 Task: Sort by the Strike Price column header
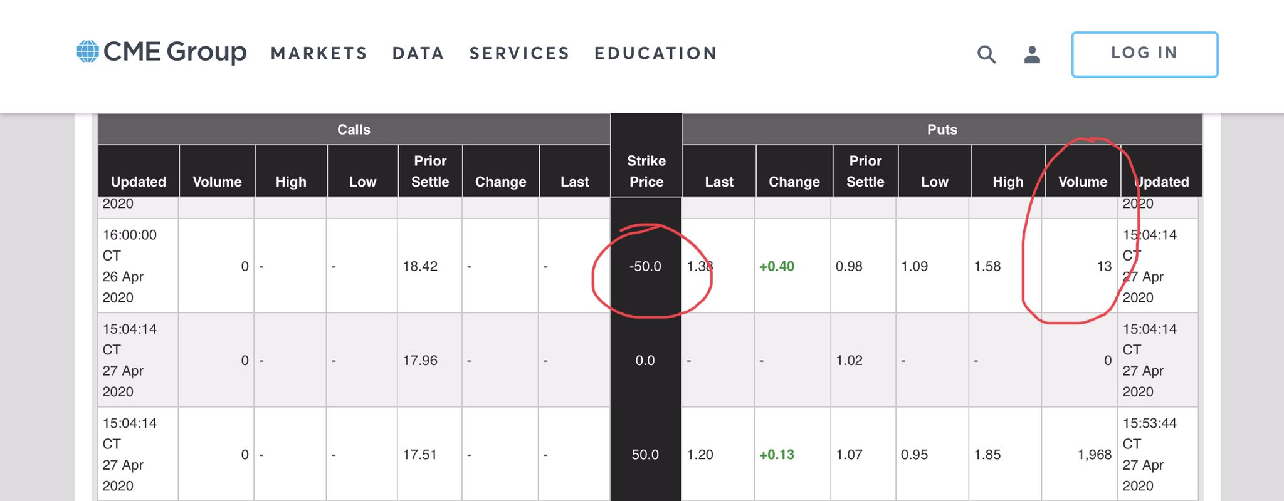tap(646, 171)
